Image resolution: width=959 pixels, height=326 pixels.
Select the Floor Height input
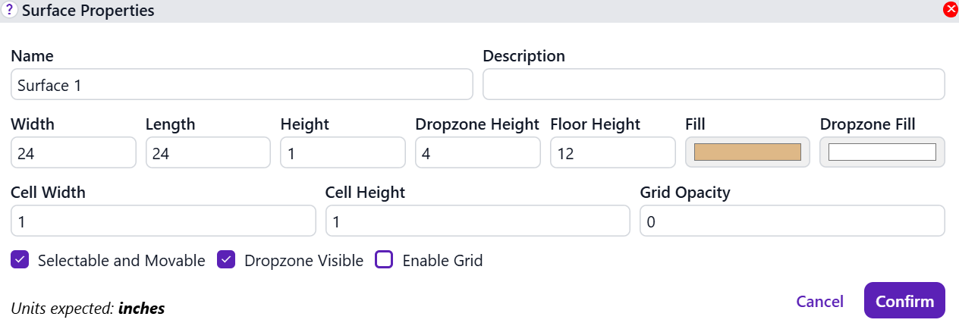click(612, 153)
